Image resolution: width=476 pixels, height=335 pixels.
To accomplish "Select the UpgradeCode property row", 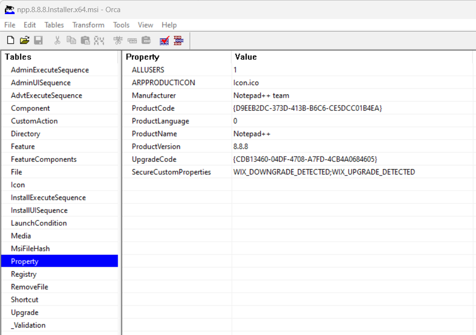I will pyautogui.click(x=154, y=159).
